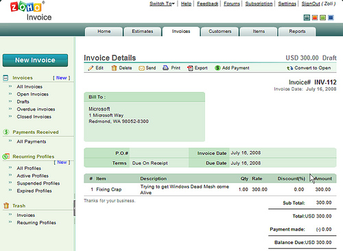The image size is (343, 251).
Task: Click the Due On Receipt terms value
Action: click(150, 163)
